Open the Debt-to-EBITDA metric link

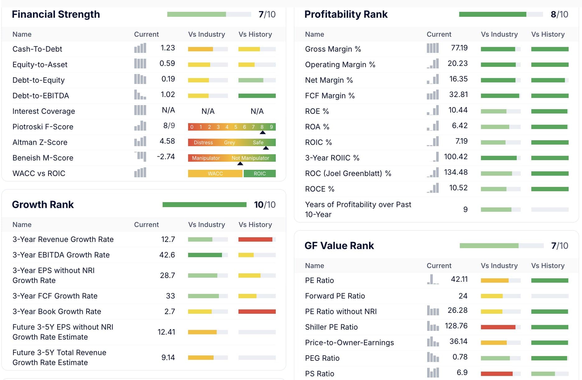point(41,96)
